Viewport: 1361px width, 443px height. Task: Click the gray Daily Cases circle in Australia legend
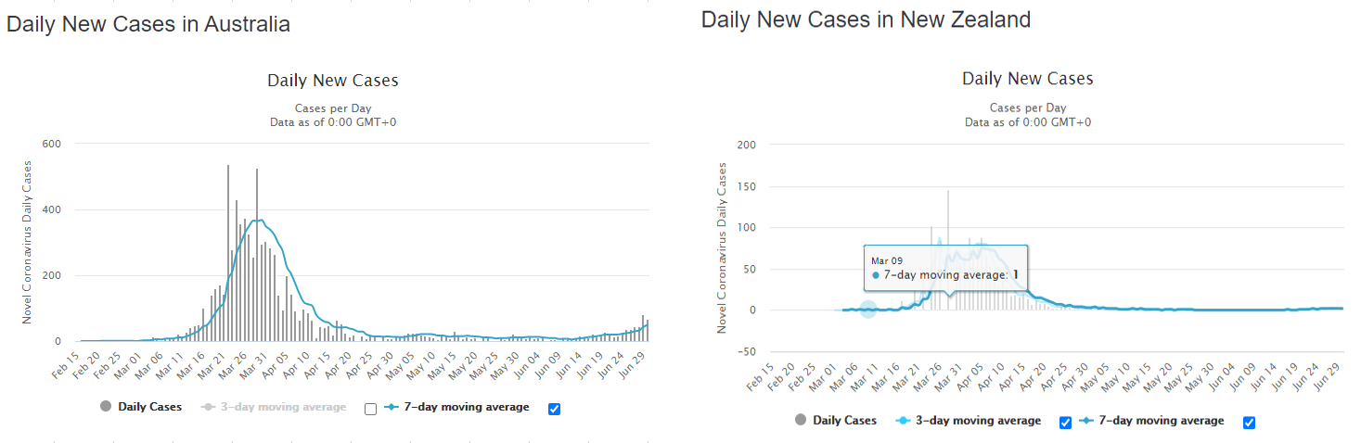(x=105, y=407)
